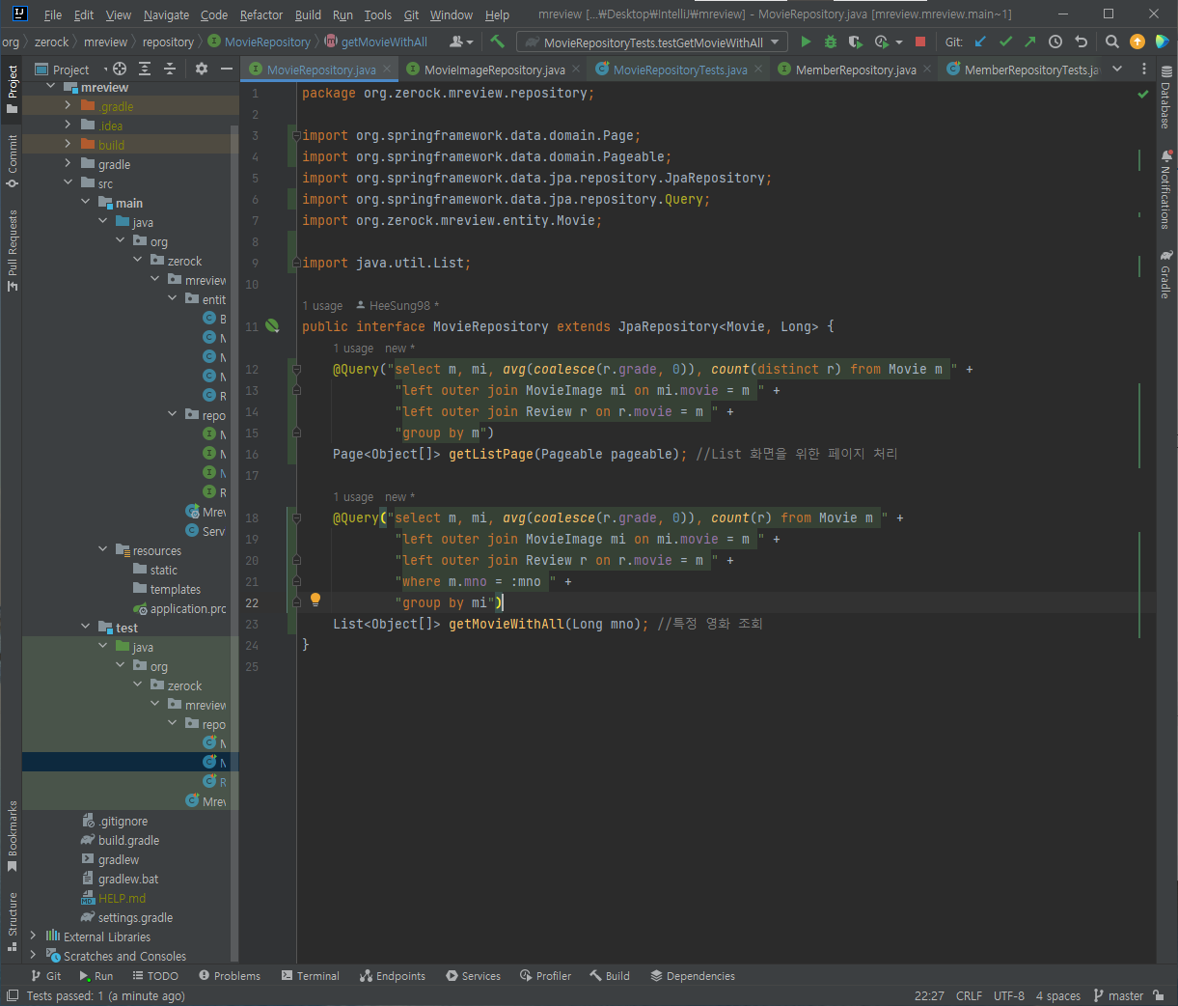Expand all in Project panel
The image size is (1178, 1006).
pyautogui.click(x=145, y=69)
